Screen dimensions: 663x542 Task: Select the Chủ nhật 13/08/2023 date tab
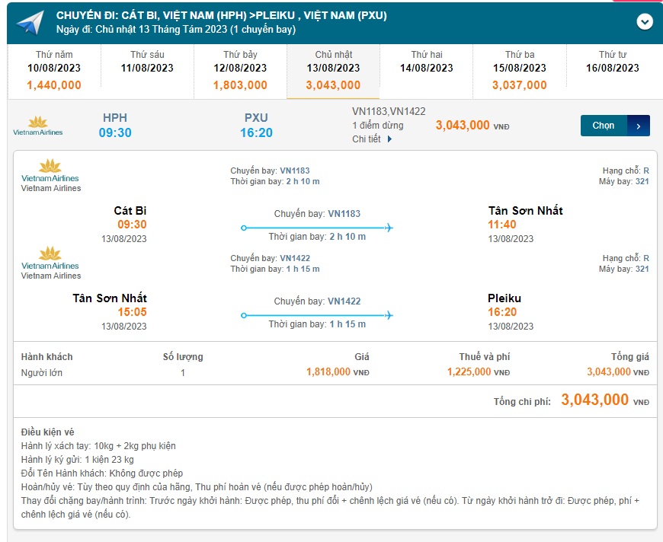point(333,71)
